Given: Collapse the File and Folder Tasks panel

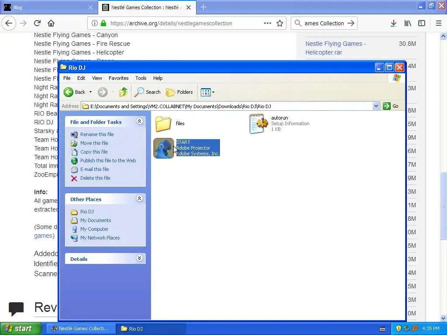Looking at the screenshot, I should tap(139, 121).
